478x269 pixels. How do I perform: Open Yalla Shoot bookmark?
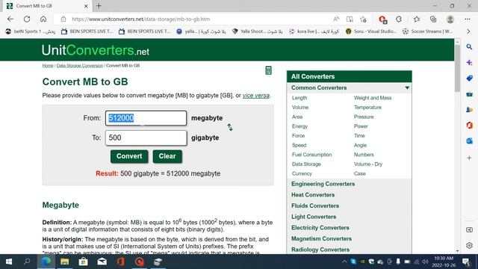coord(257,31)
